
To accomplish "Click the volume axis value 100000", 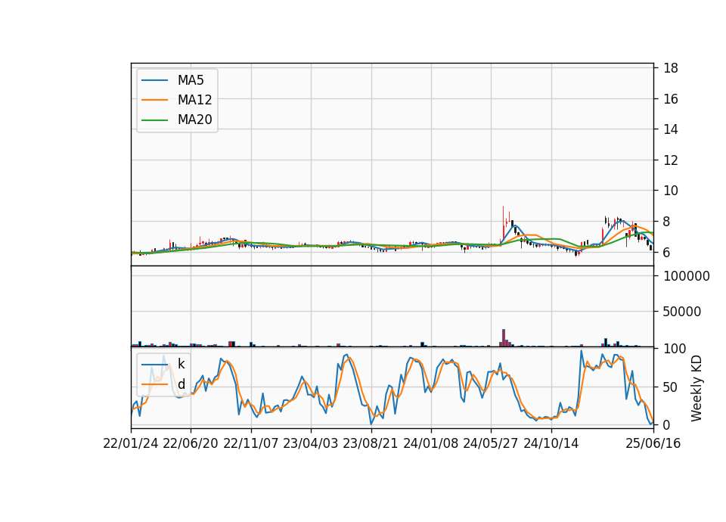I will coord(687,276).
